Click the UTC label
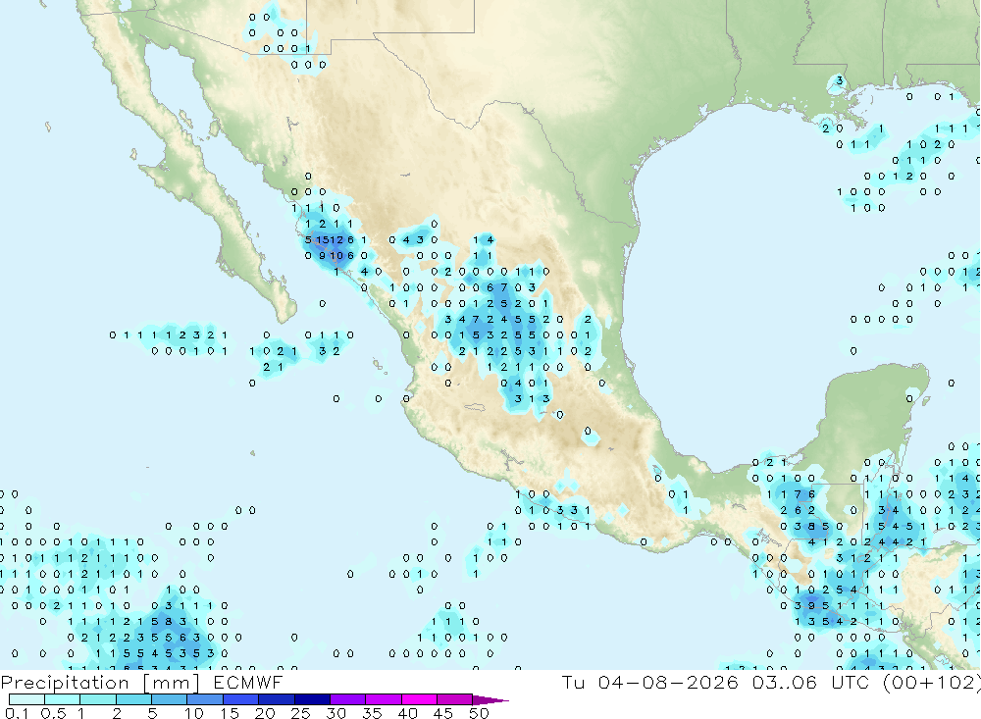981x719 pixels. (851, 682)
